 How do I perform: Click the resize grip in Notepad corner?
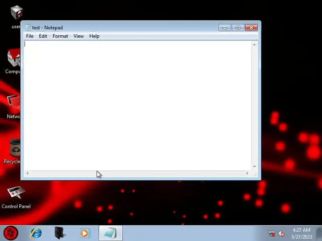(255, 174)
